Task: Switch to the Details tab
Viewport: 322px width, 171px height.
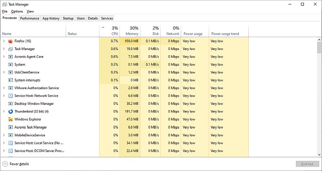Action: click(x=93, y=18)
